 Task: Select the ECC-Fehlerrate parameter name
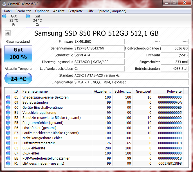pyautogui.click(x=34, y=148)
